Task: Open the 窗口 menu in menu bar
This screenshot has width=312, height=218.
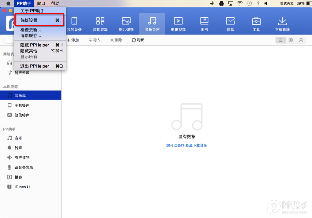Action: [x=41, y=3]
